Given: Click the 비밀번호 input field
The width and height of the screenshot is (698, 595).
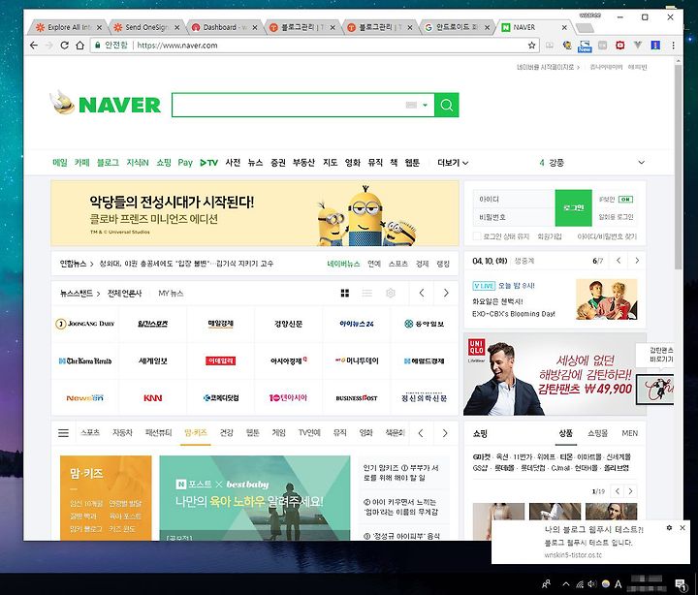Looking at the screenshot, I should (x=514, y=217).
